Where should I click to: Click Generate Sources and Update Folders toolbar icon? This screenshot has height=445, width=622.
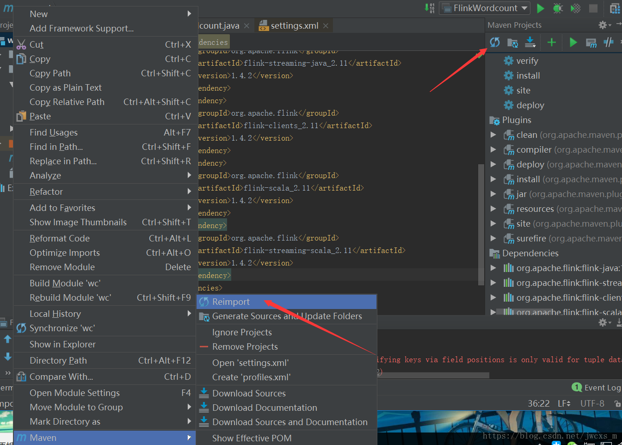point(512,43)
